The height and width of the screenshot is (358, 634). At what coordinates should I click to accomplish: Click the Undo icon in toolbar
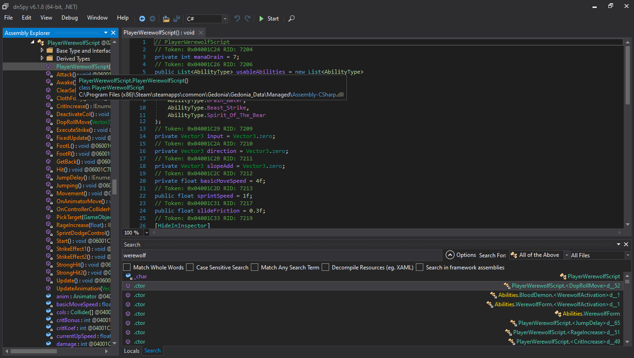tap(237, 19)
